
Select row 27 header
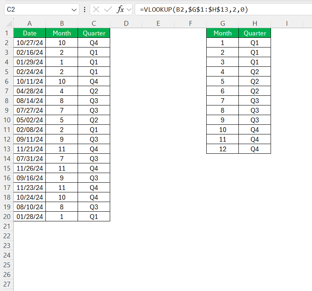coord(6,284)
